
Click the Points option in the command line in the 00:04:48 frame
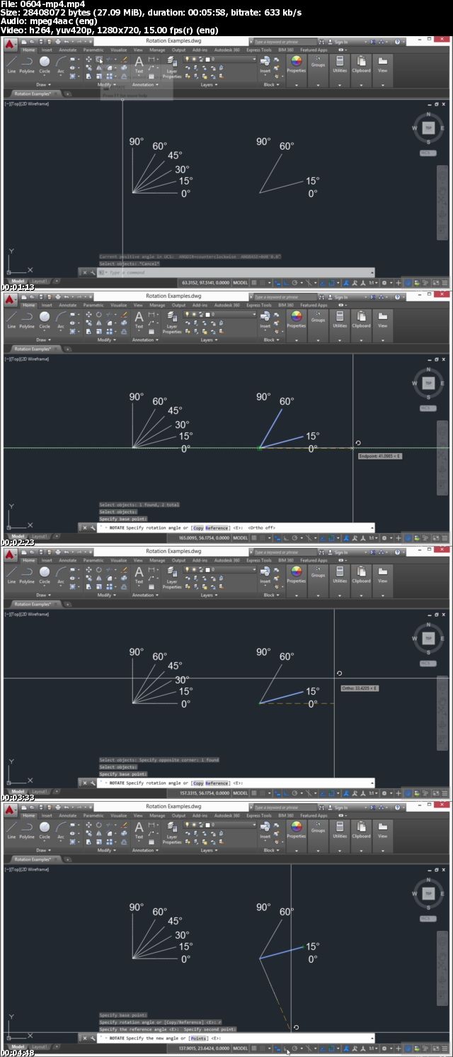pyautogui.click(x=199, y=1038)
